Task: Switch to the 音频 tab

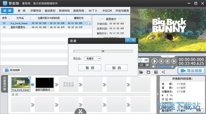Action: [21, 11]
